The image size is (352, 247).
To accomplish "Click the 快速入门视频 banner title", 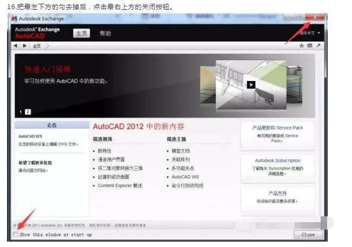I will [x=48, y=69].
